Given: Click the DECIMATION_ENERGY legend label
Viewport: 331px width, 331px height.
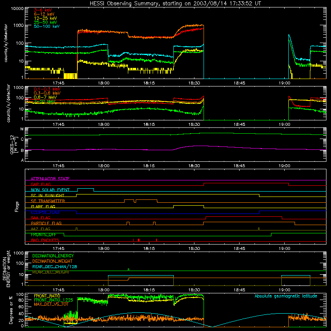Looking at the screenshot, I should pos(53,256).
